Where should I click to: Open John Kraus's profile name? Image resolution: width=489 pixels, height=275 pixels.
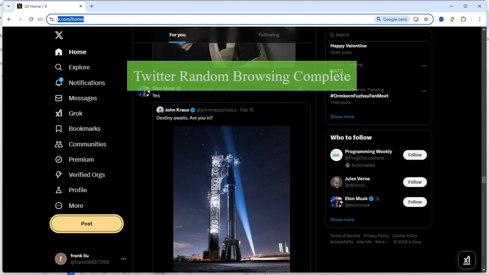[x=177, y=110]
